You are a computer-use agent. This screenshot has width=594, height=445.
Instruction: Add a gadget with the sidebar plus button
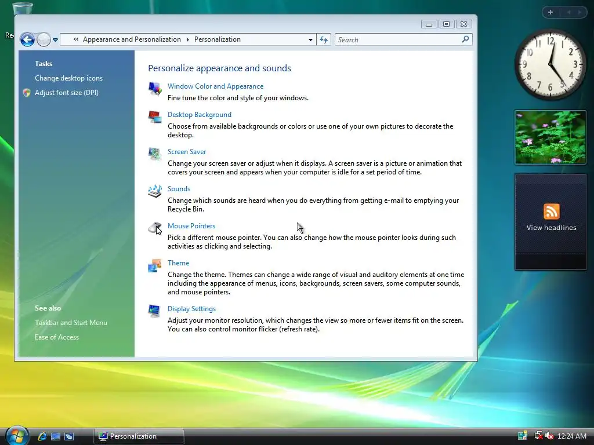550,12
